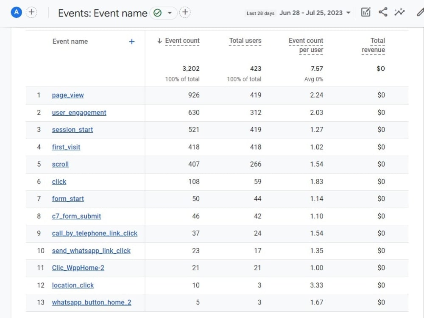Open date range Jun 28 - Jul 25 dropdown

pyautogui.click(x=315, y=13)
